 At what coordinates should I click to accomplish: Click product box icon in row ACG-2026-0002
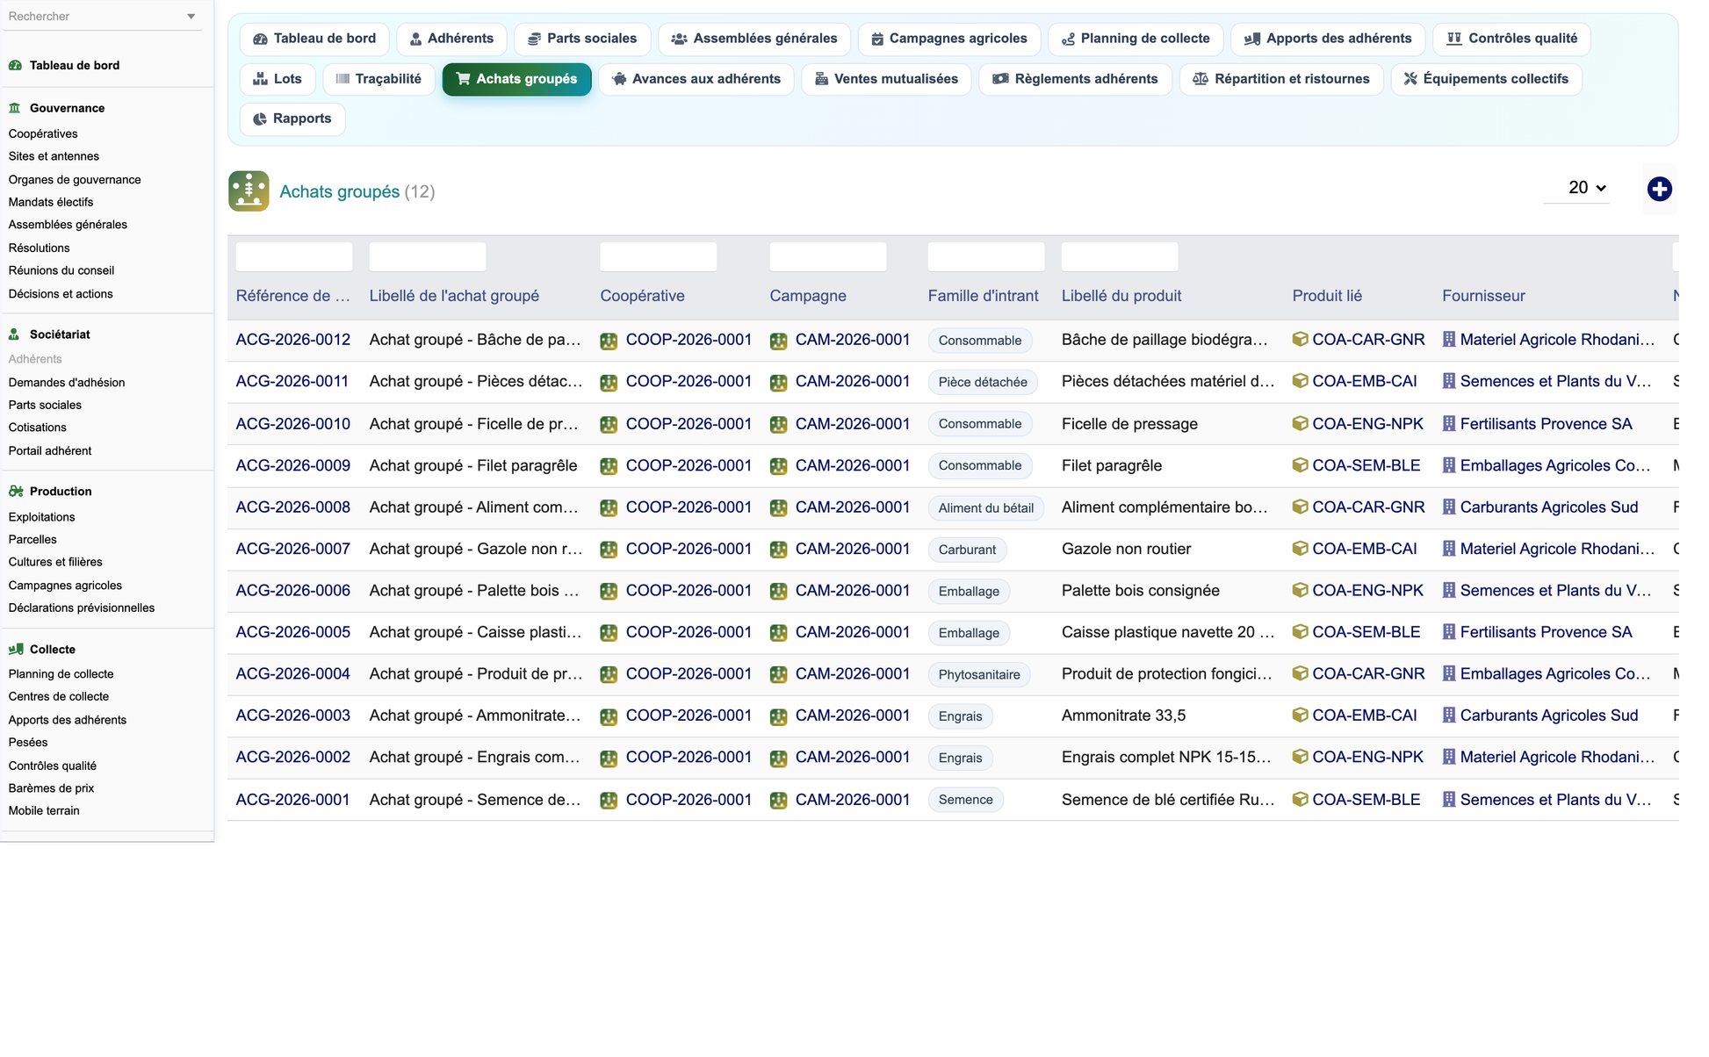(1300, 757)
